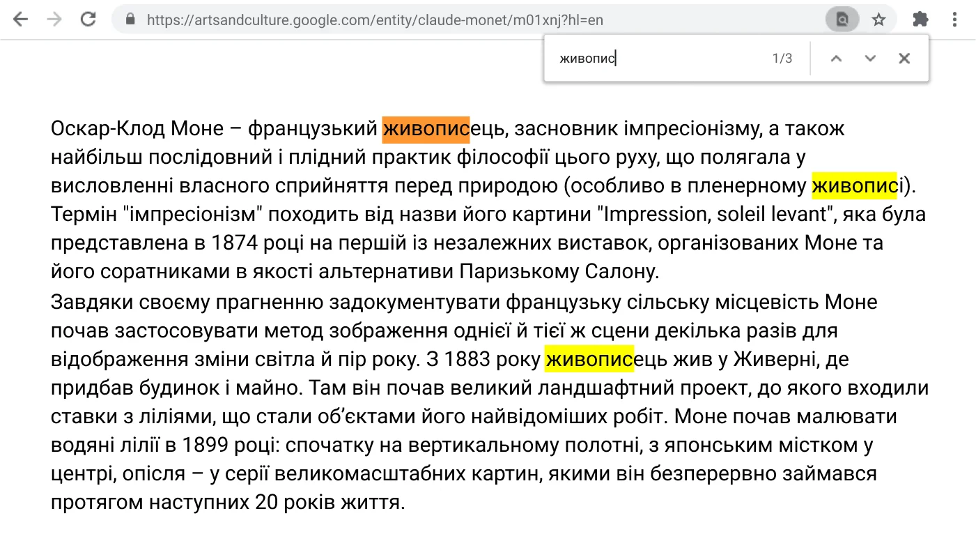Jump to next match with down chevron
Image resolution: width=976 pixels, height=548 pixels.
click(x=870, y=58)
